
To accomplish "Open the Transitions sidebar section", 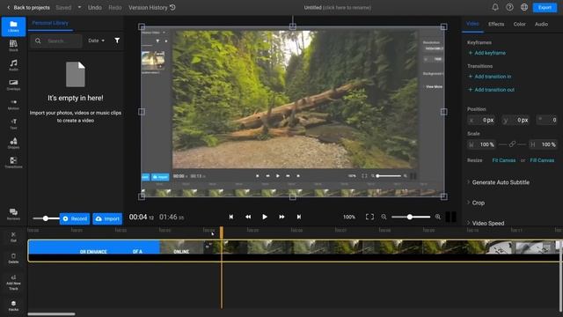I will 13,162.
